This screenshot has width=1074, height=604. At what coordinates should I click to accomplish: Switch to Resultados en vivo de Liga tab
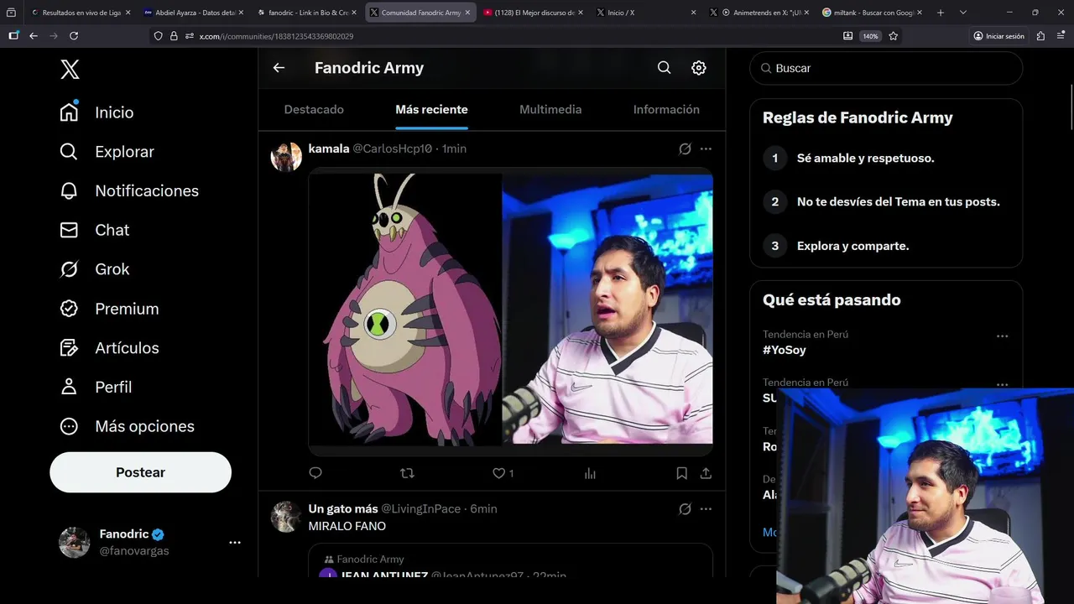pos(80,13)
